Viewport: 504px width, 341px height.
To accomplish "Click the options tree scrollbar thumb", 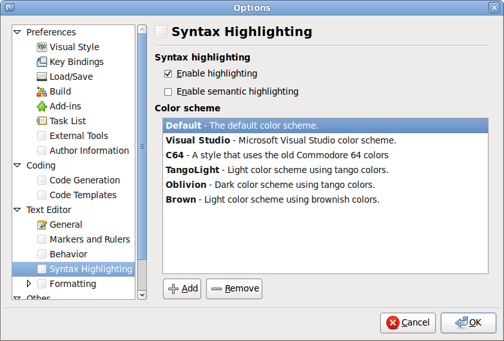I will pos(142,147).
